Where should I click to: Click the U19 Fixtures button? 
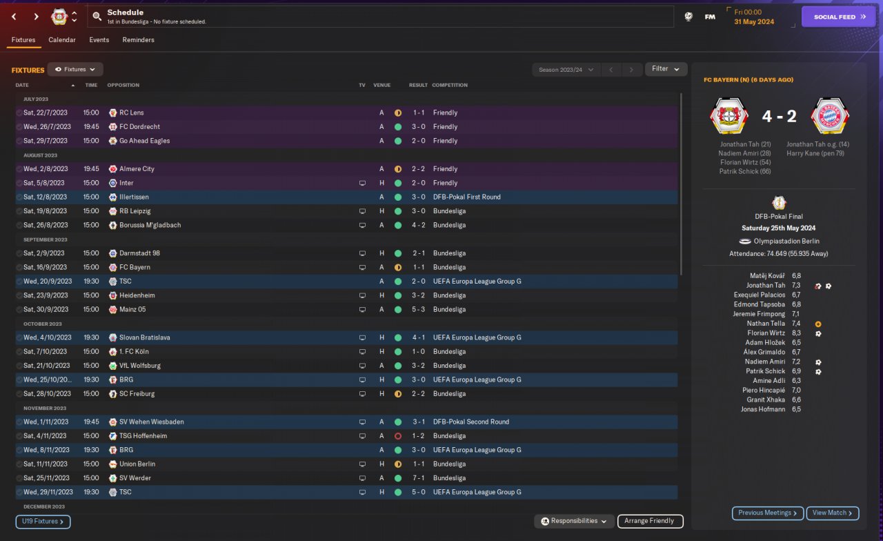[x=43, y=522]
